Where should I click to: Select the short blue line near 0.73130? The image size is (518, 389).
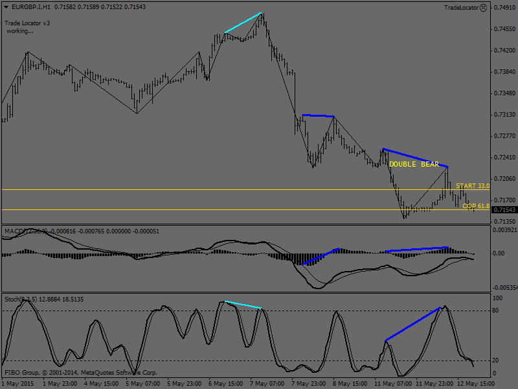pyautogui.click(x=317, y=116)
